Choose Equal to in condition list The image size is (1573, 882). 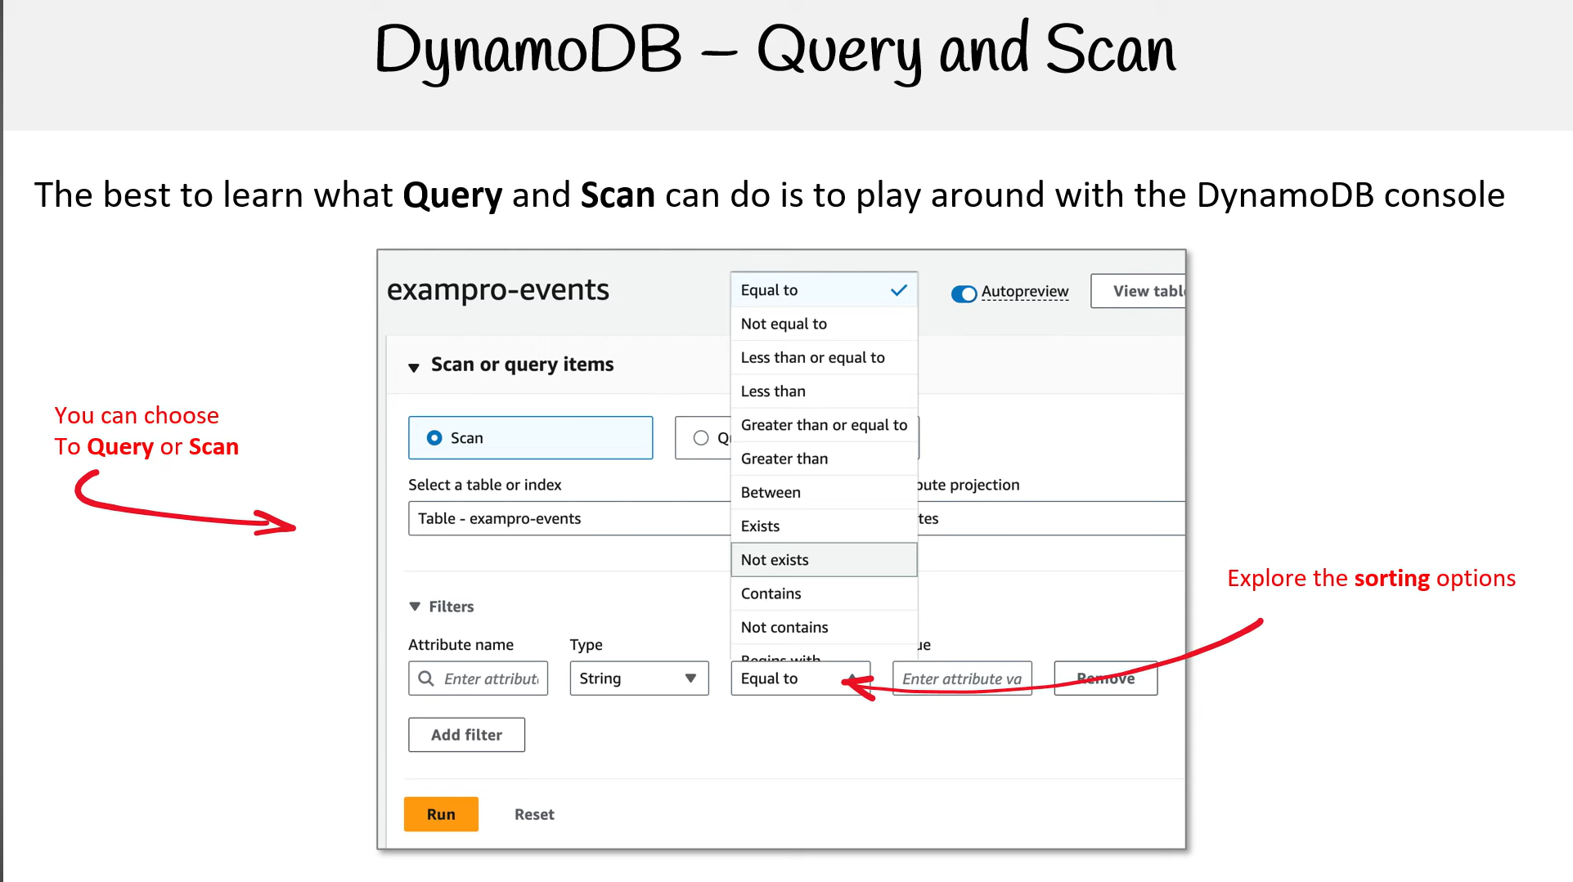[x=824, y=290]
